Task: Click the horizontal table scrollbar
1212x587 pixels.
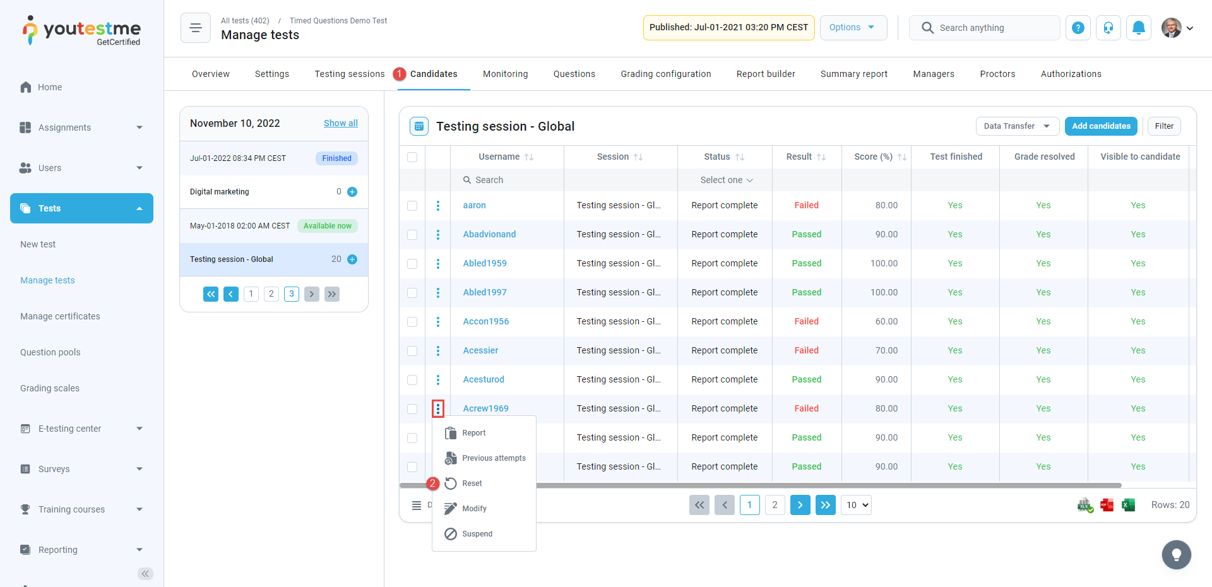Action: tap(821, 485)
